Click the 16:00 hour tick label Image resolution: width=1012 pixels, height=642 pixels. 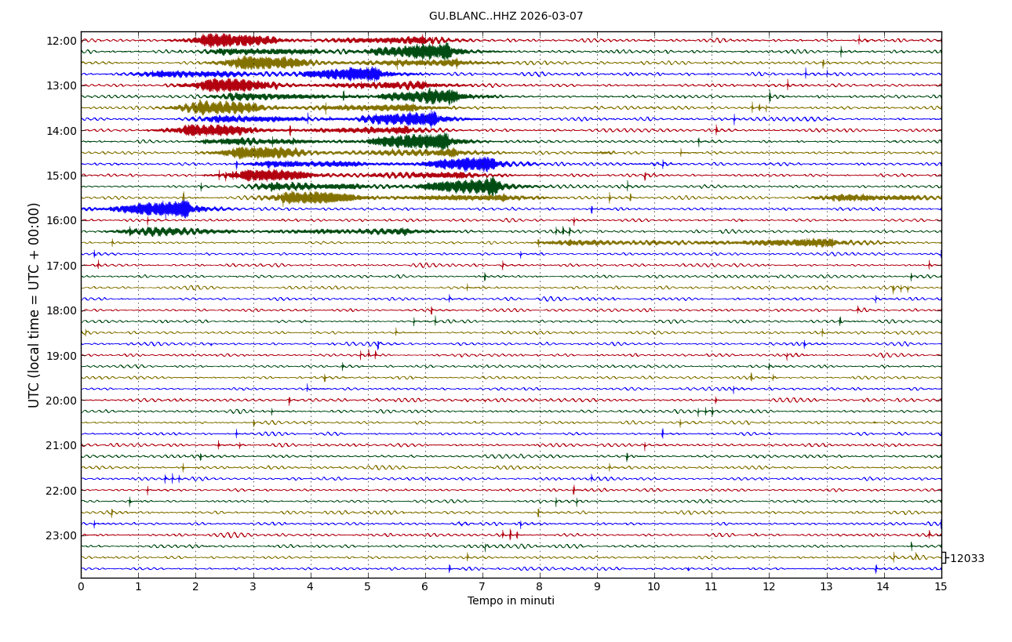(x=61, y=220)
